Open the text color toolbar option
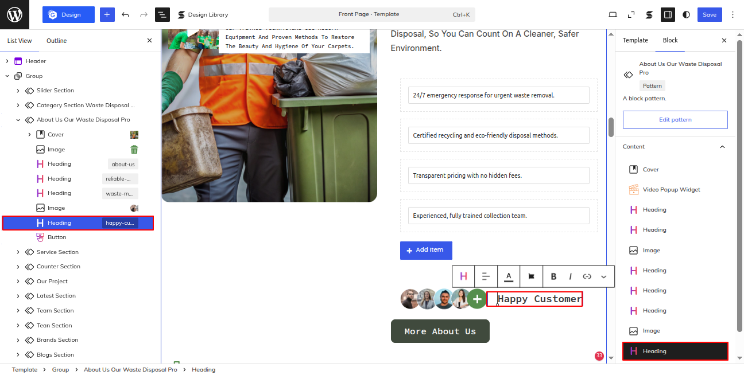This screenshot has height=375, width=744. (509, 276)
